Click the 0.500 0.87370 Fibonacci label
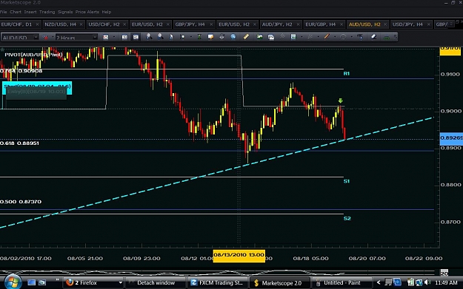 [x=21, y=202]
